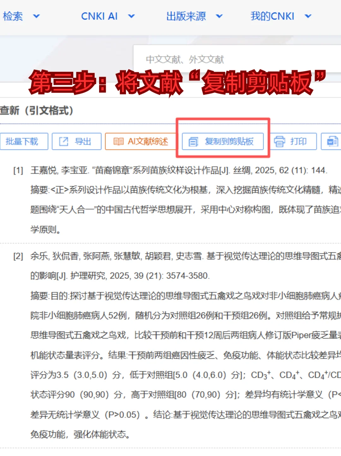Expand the 检索 dropdown arrow
This screenshot has height=456, width=341.
(x=36, y=16)
